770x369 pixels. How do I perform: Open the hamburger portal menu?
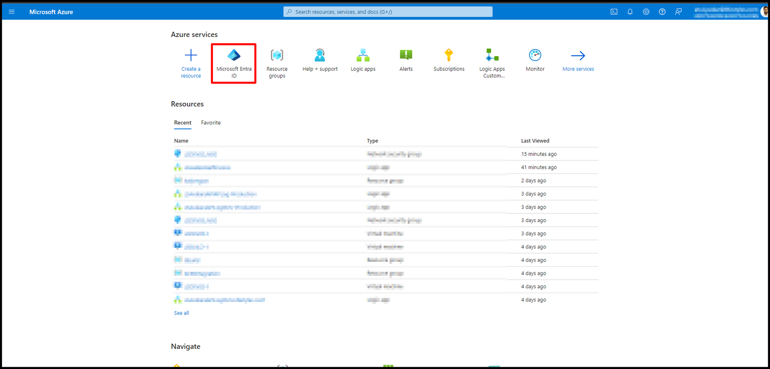[x=12, y=12]
